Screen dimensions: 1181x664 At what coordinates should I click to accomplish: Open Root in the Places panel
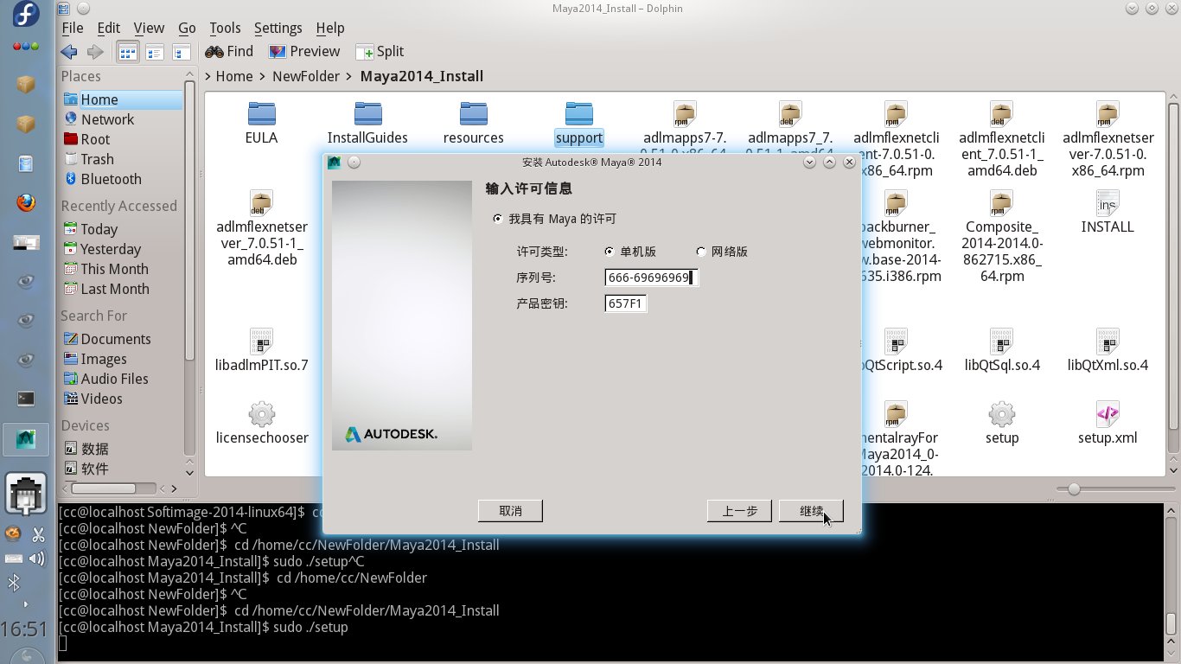(122, 139)
